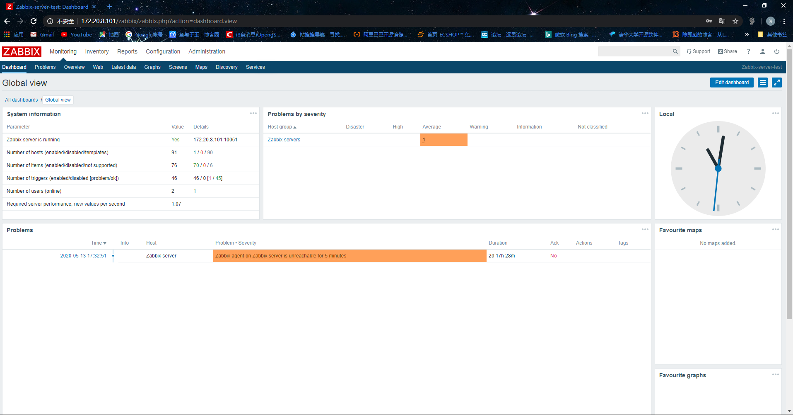
Task: Click All dashboards breadcrumb link
Action: 22,100
